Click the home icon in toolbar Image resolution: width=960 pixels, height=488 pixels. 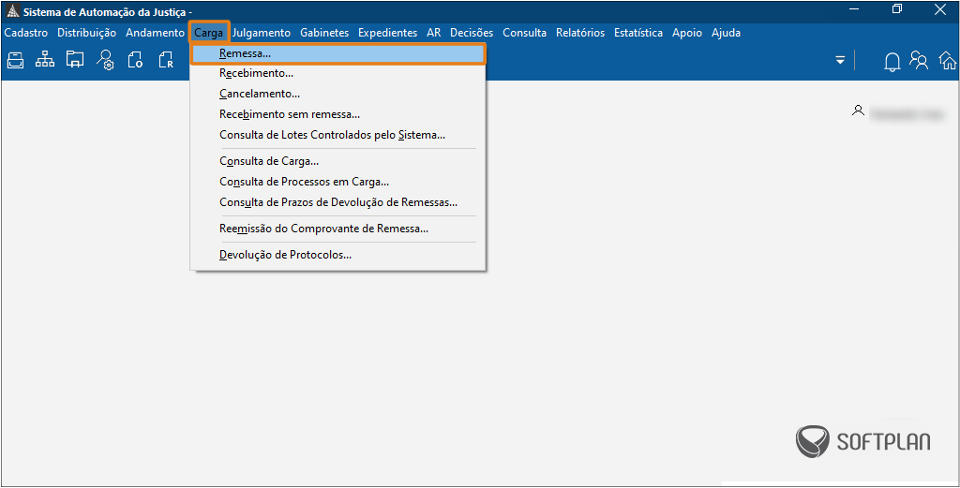pos(948,61)
